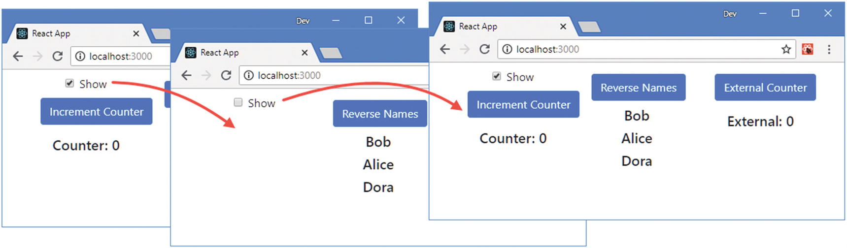Click the localhost:3000 address bar in the rightmost window

(x=641, y=49)
